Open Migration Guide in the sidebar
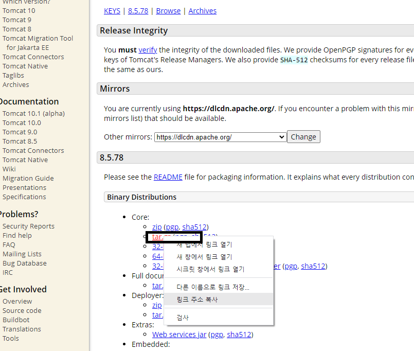414x351 pixels. (x=28, y=178)
